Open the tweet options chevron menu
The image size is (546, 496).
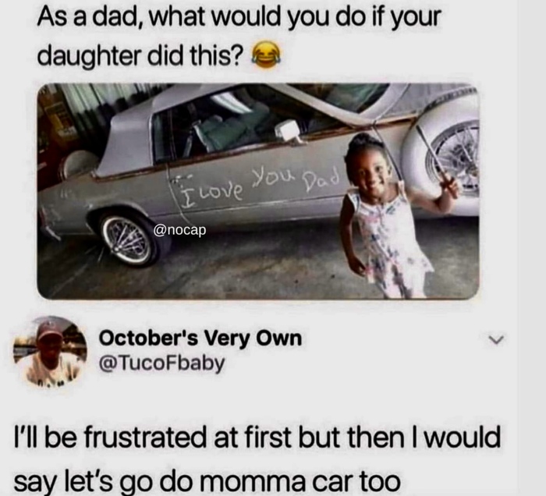[x=496, y=340]
